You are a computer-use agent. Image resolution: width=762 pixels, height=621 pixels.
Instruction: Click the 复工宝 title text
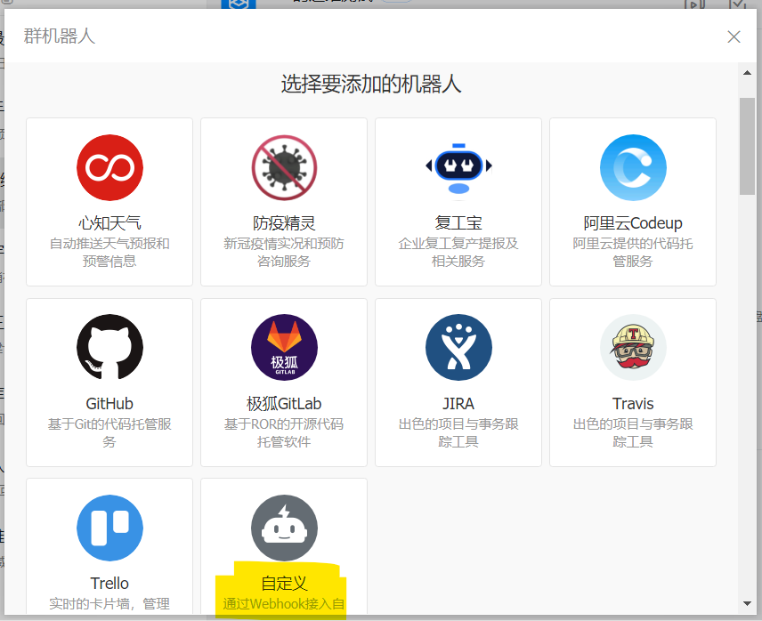458,223
